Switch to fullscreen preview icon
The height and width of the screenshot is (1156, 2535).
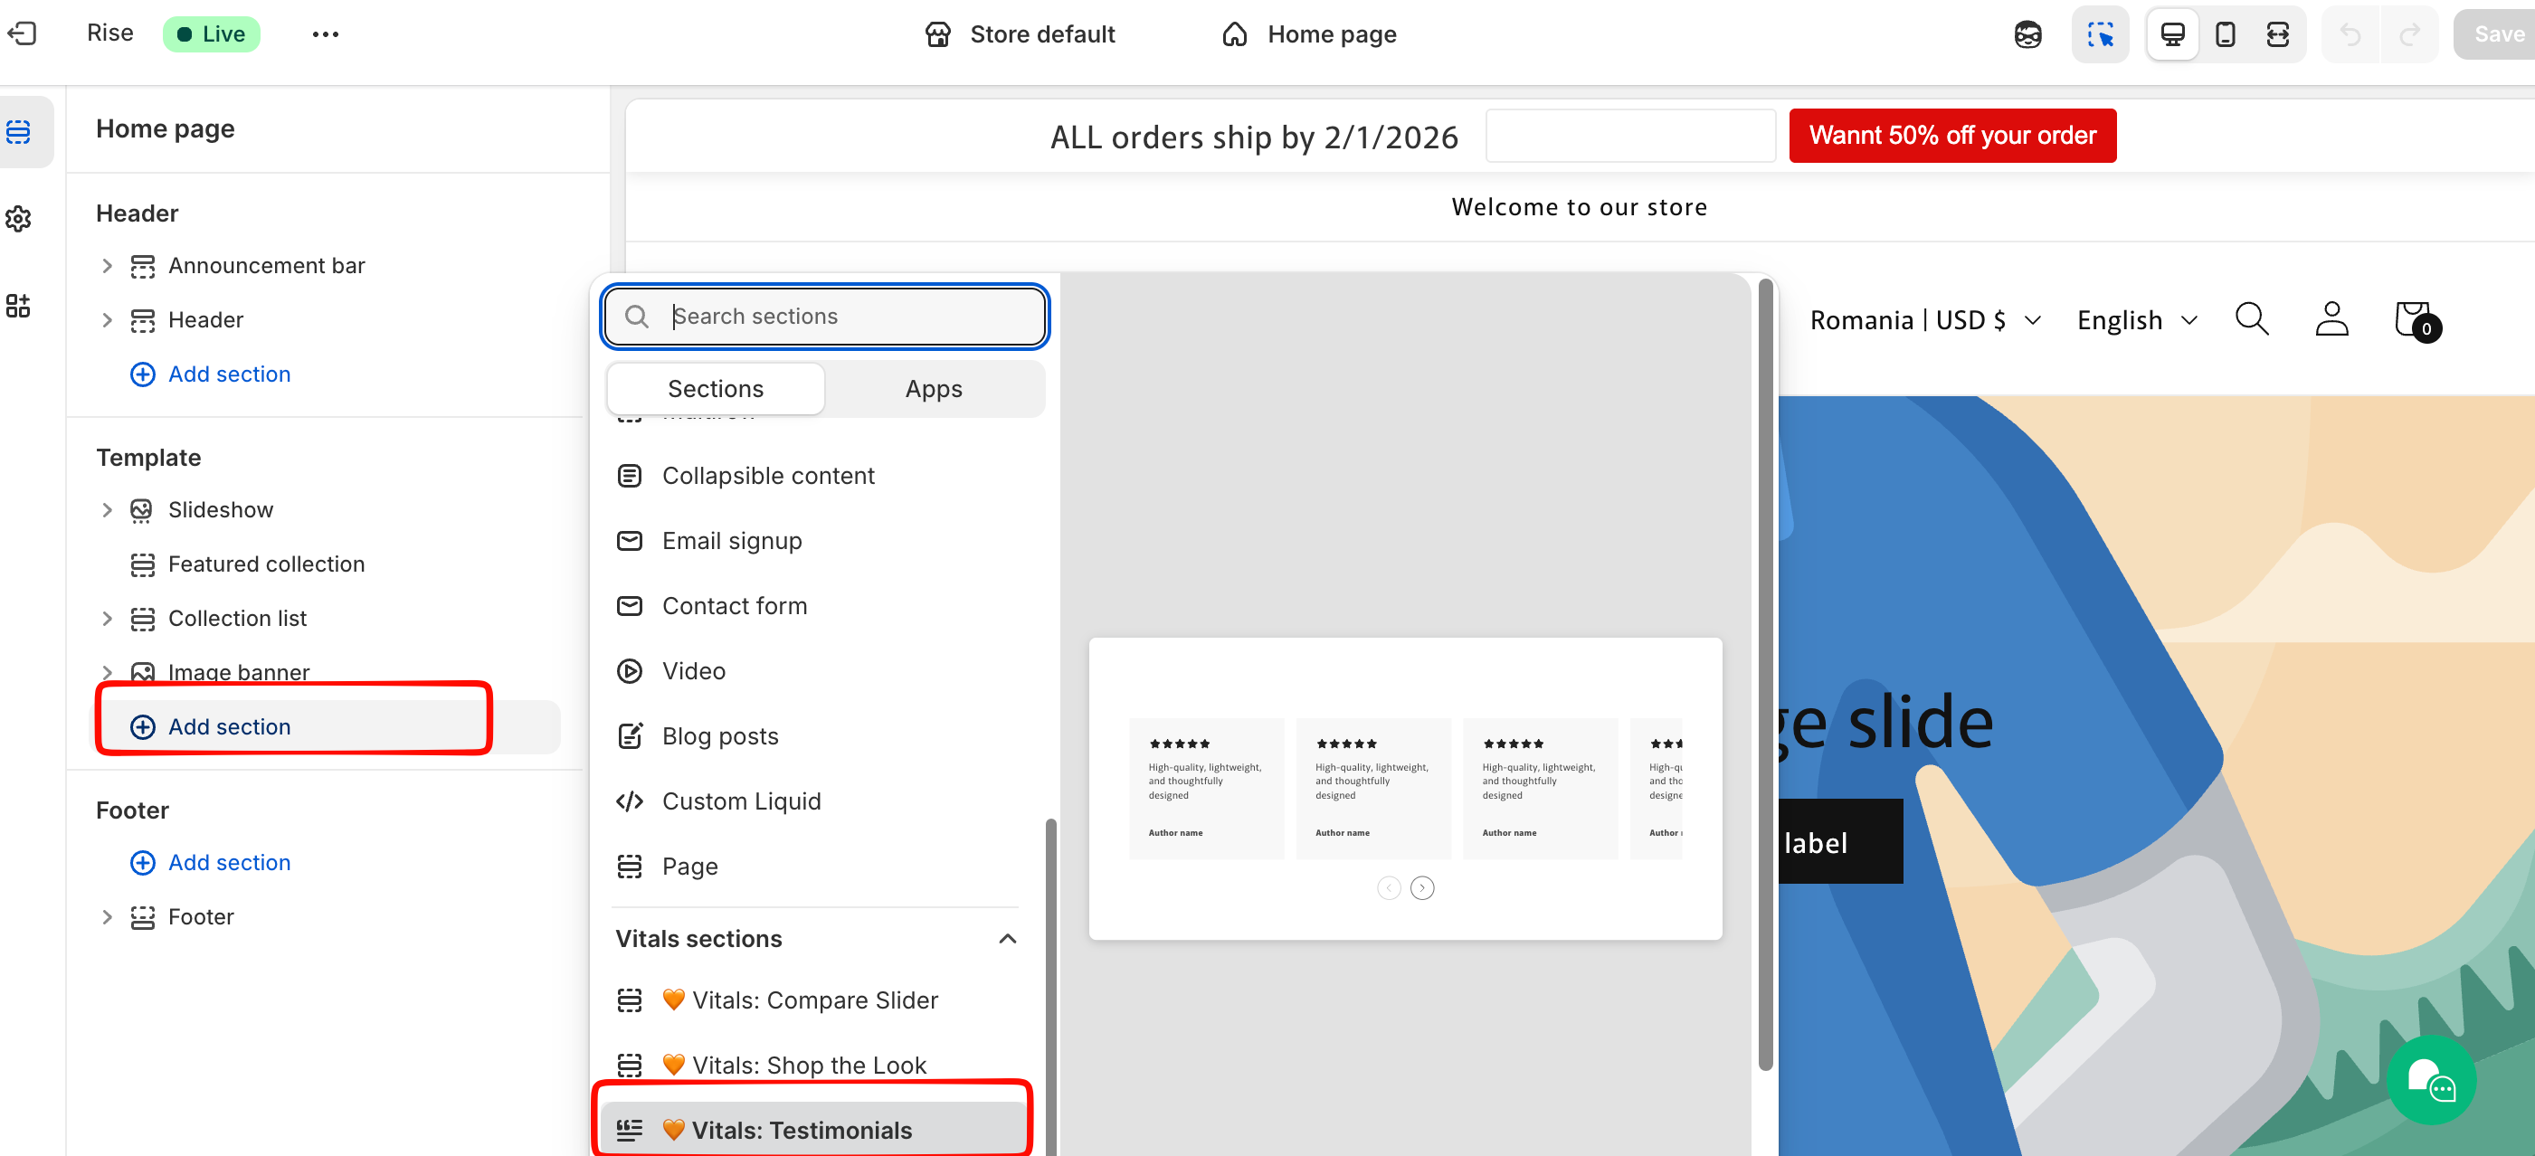tap(2277, 34)
